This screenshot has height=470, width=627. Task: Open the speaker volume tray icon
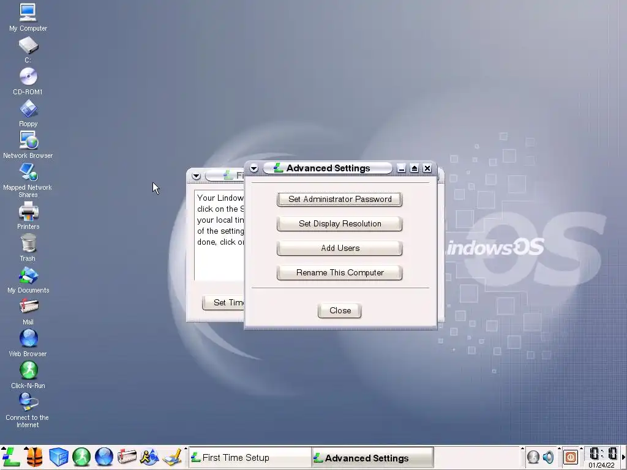click(x=549, y=457)
